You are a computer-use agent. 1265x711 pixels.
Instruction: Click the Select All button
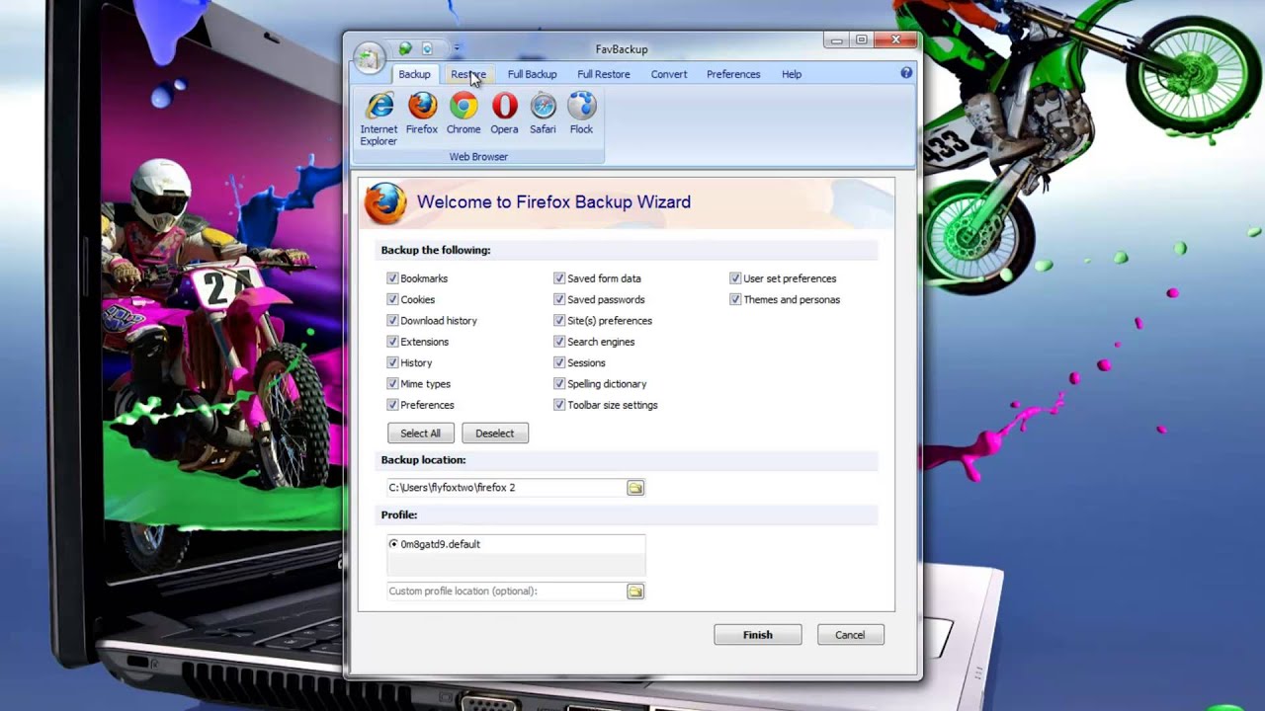tap(421, 434)
